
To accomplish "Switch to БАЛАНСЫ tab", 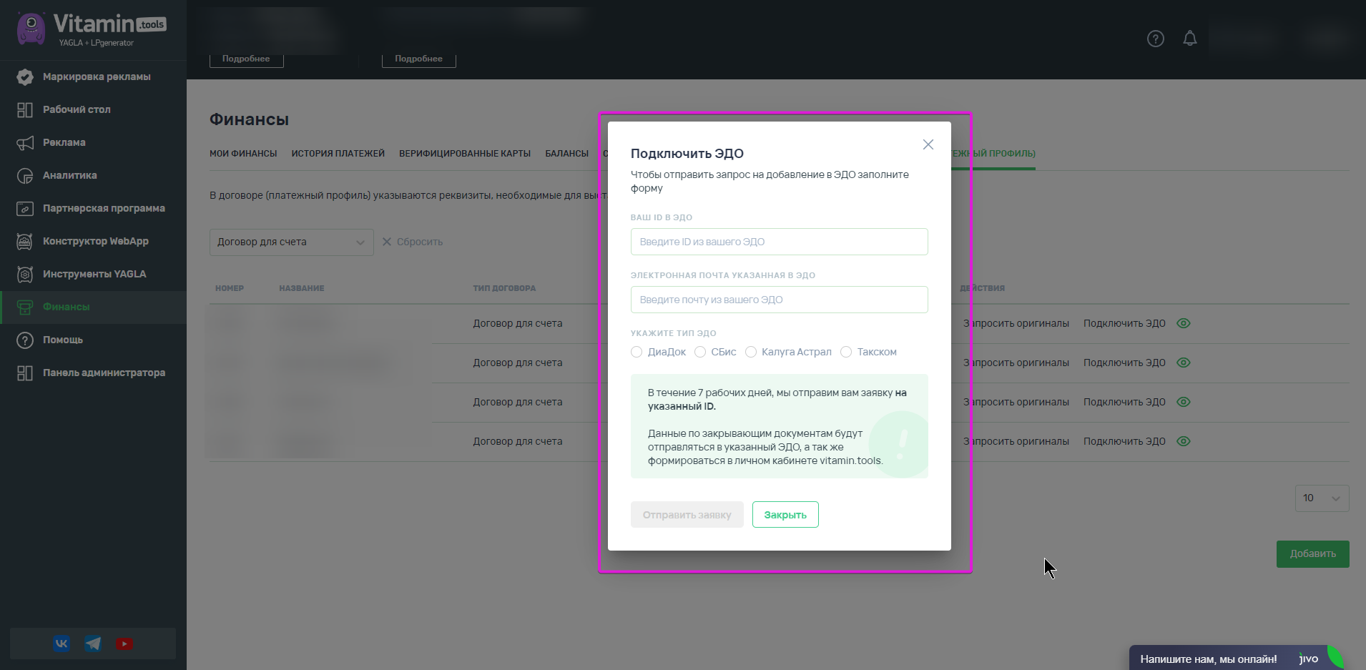I will [567, 154].
